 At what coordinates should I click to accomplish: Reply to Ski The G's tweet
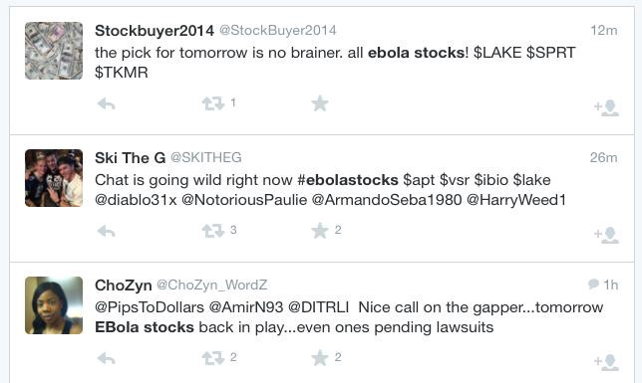tap(106, 232)
